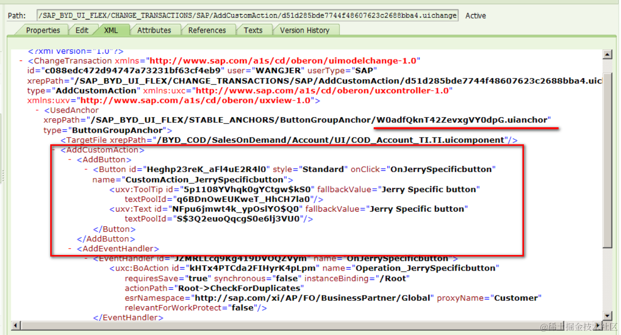This screenshot has width=621, height=335.
Task: Click the vertical scrollbar down arrow
Action: pos(607,315)
